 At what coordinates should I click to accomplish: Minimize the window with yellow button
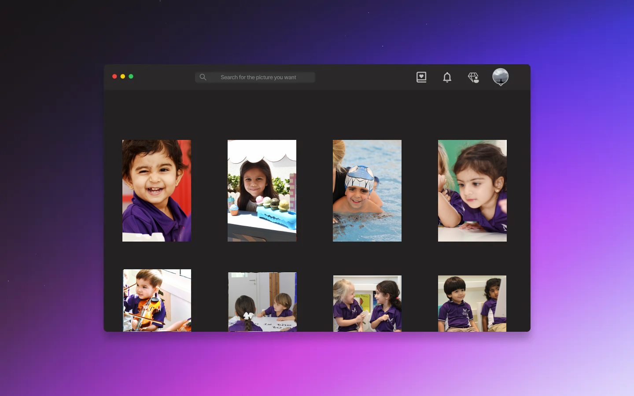(x=123, y=77)
